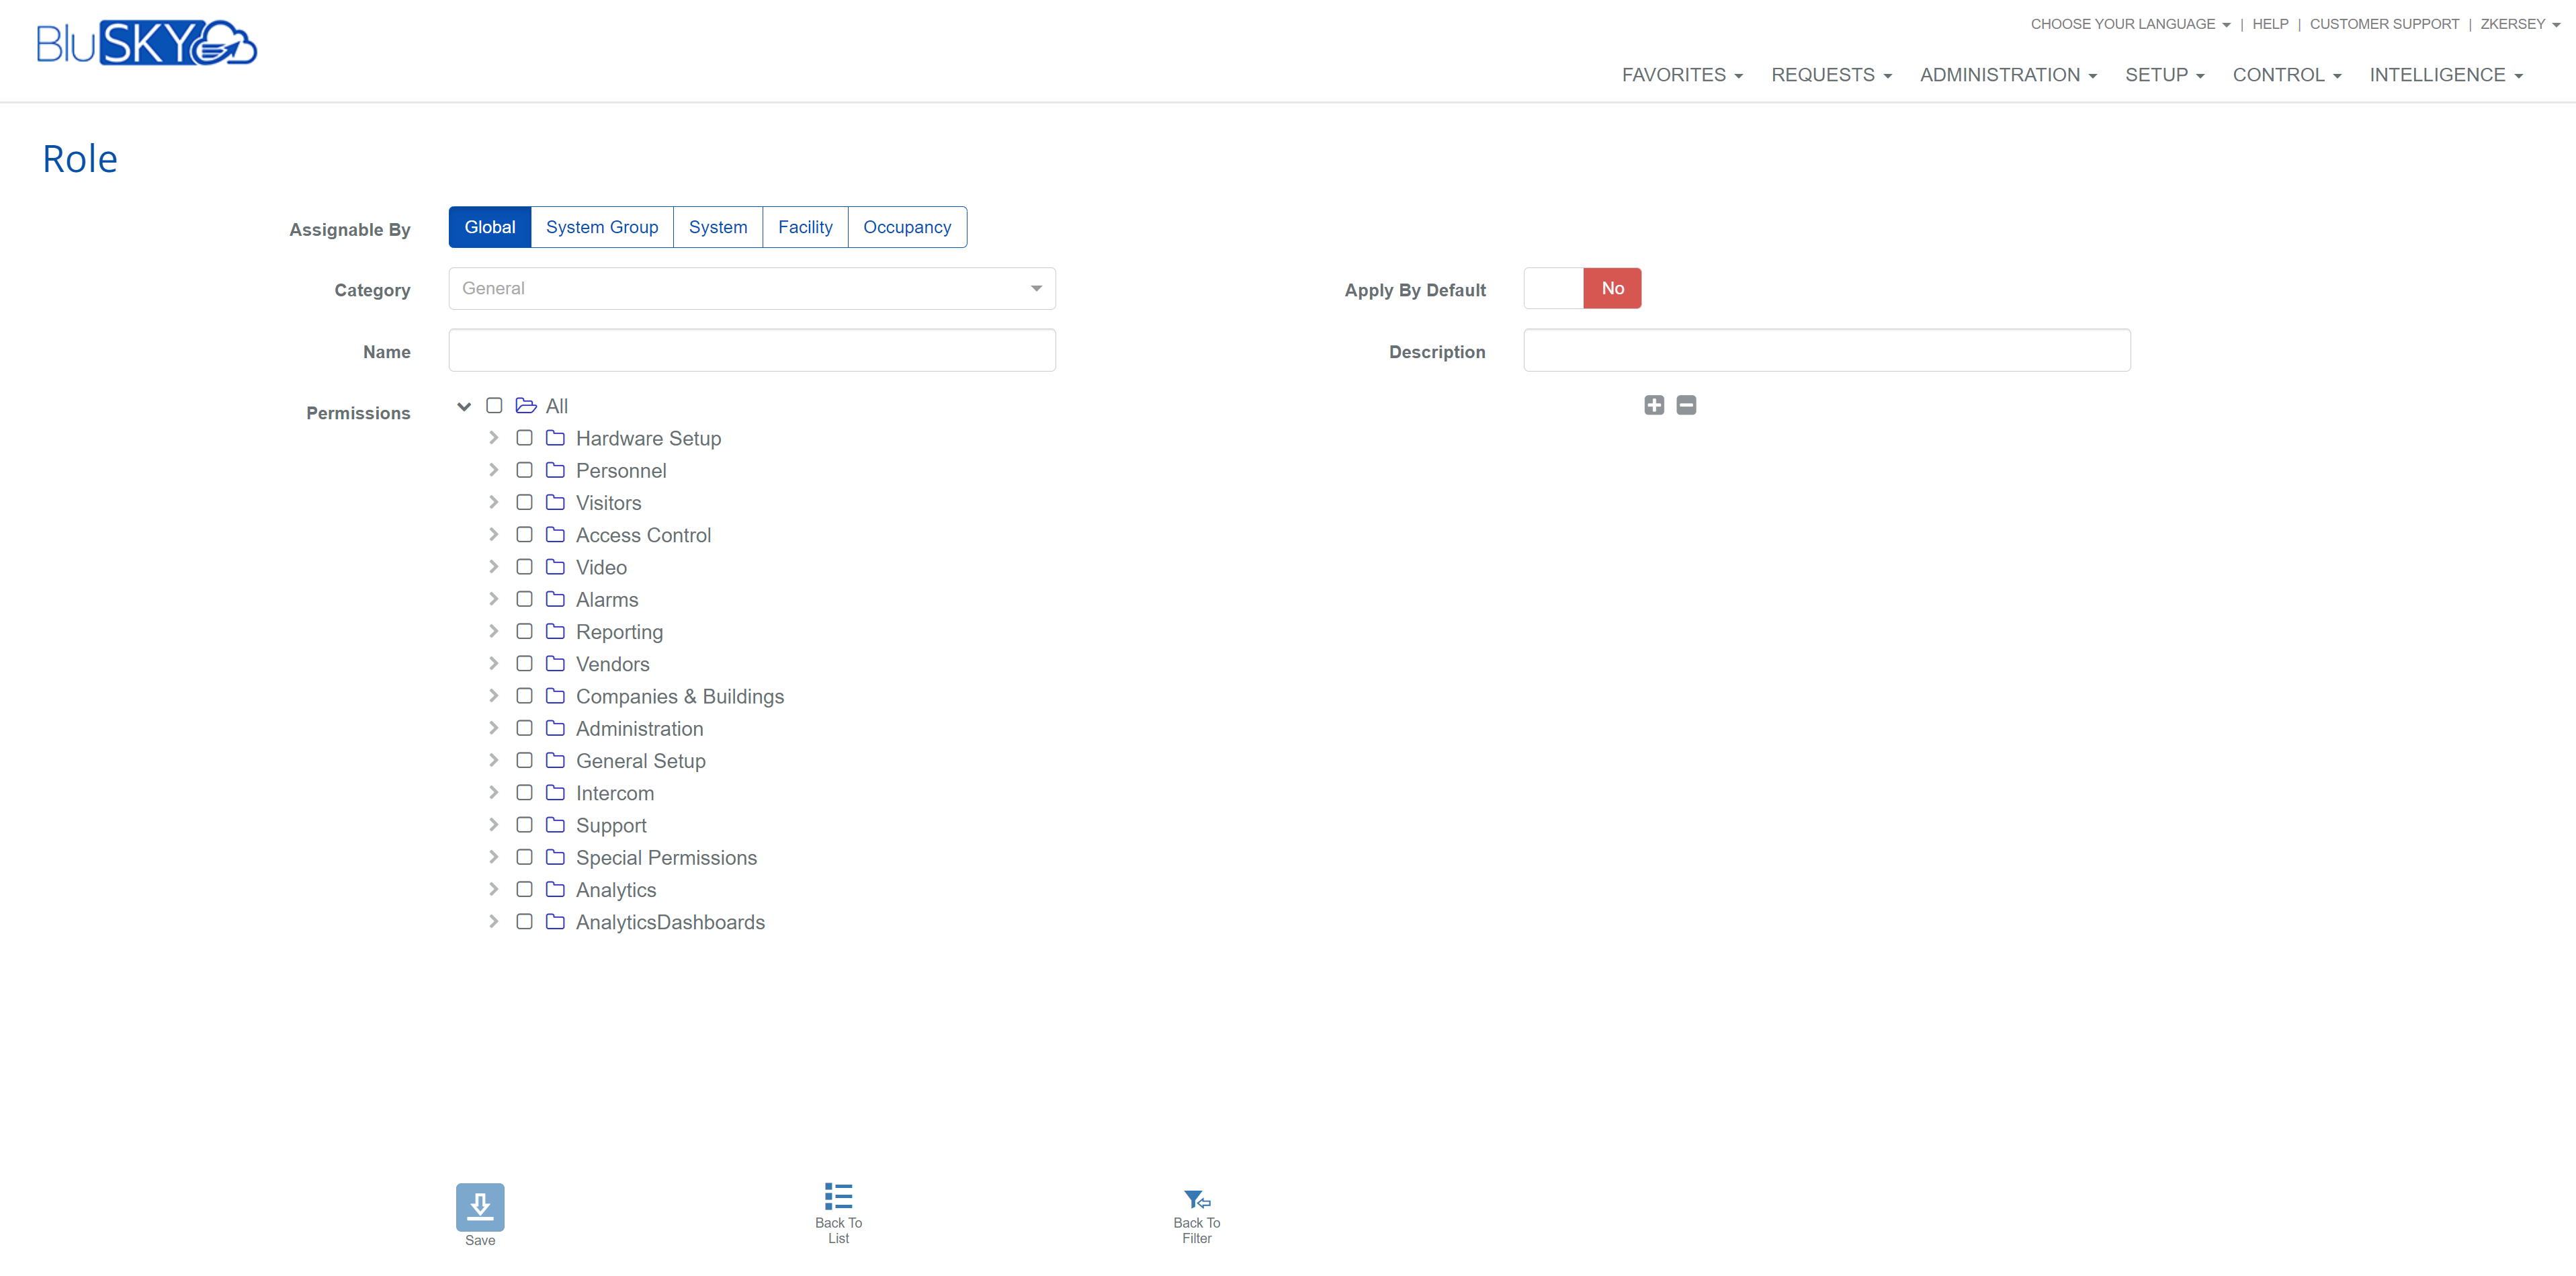Check the All permissions checkbox

pos(494,406)
